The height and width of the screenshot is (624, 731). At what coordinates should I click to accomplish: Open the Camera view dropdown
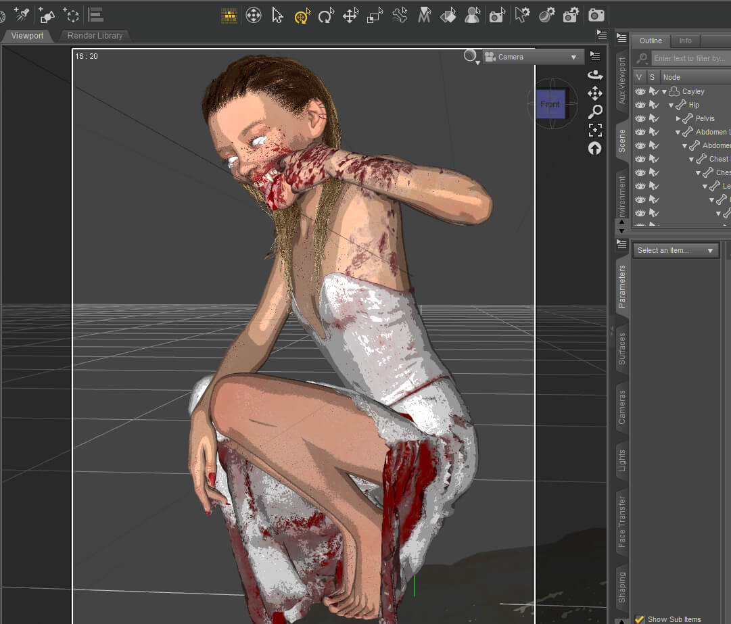pyautogui.click(x=533, y=57)
